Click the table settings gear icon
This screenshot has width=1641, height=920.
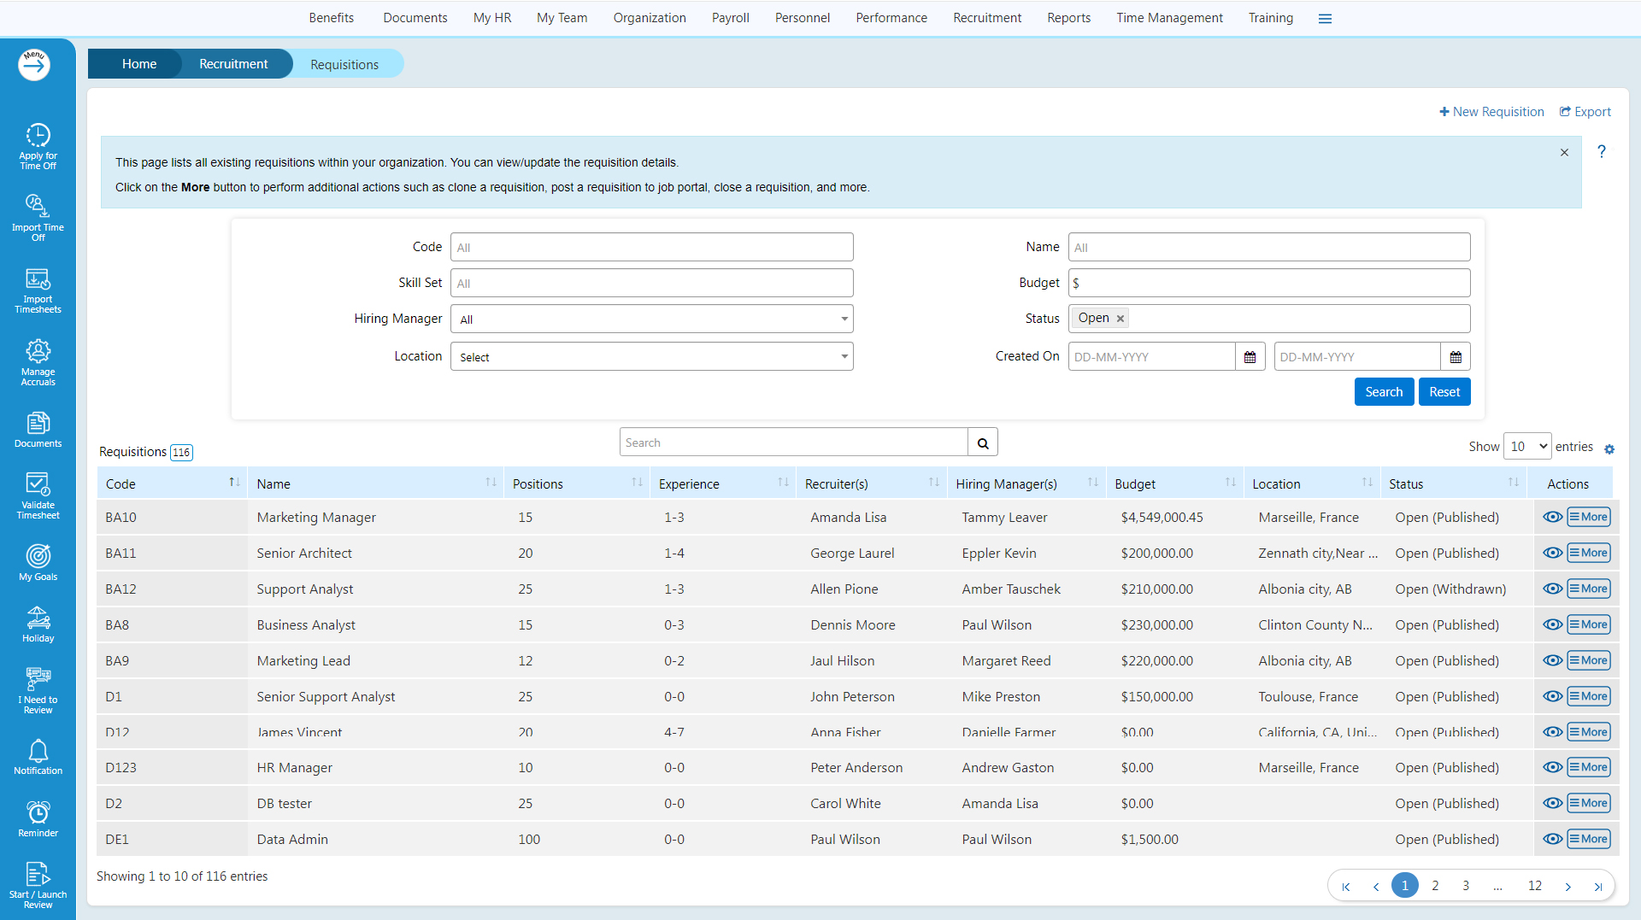(1609, 449)
